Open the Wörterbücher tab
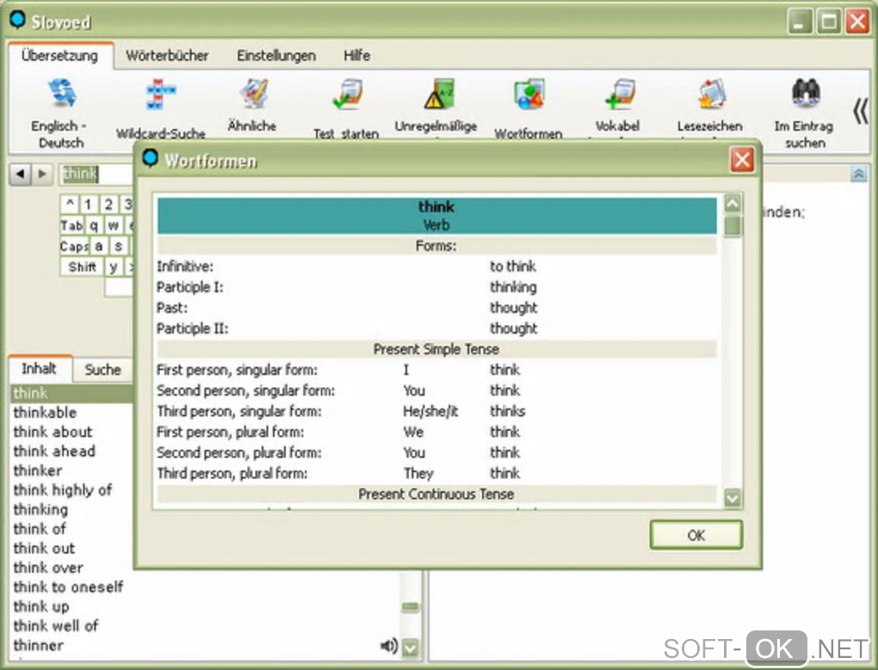Image resolution: width=878 pixels, height=670 pixels. [x=167, y=55]
